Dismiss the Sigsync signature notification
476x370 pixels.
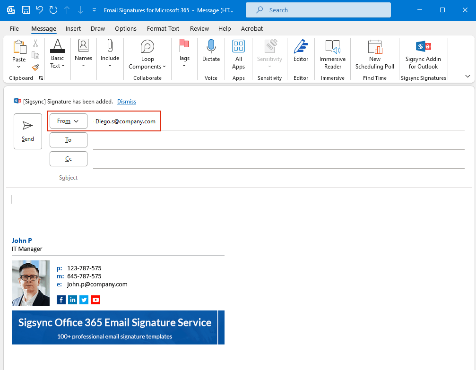[x=127, y=102]
